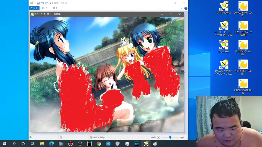
Task: Select the 千恋＊万花 (DL版) desktop shortcut
Action: pyautogui.click(x=243, y=67)
